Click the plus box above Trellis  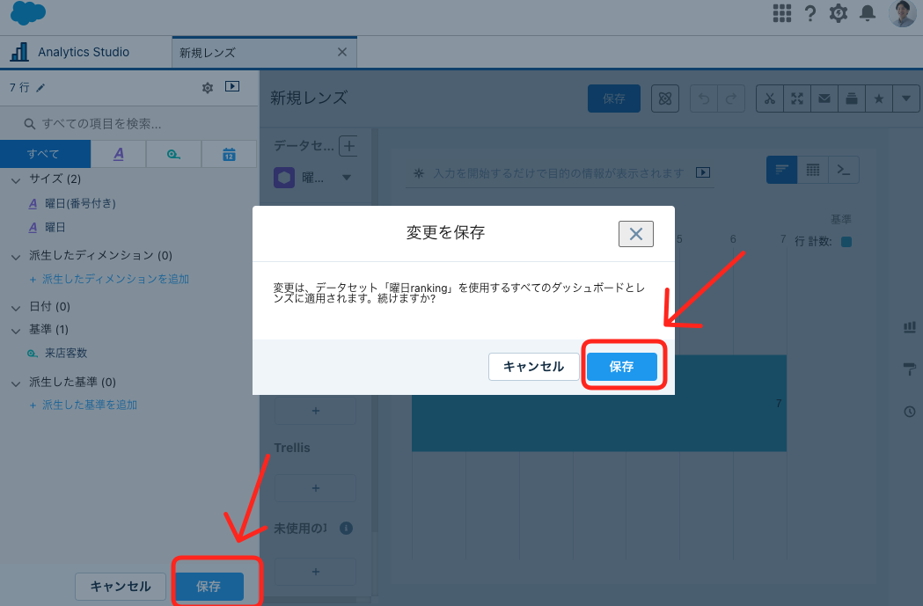[316, 411]
